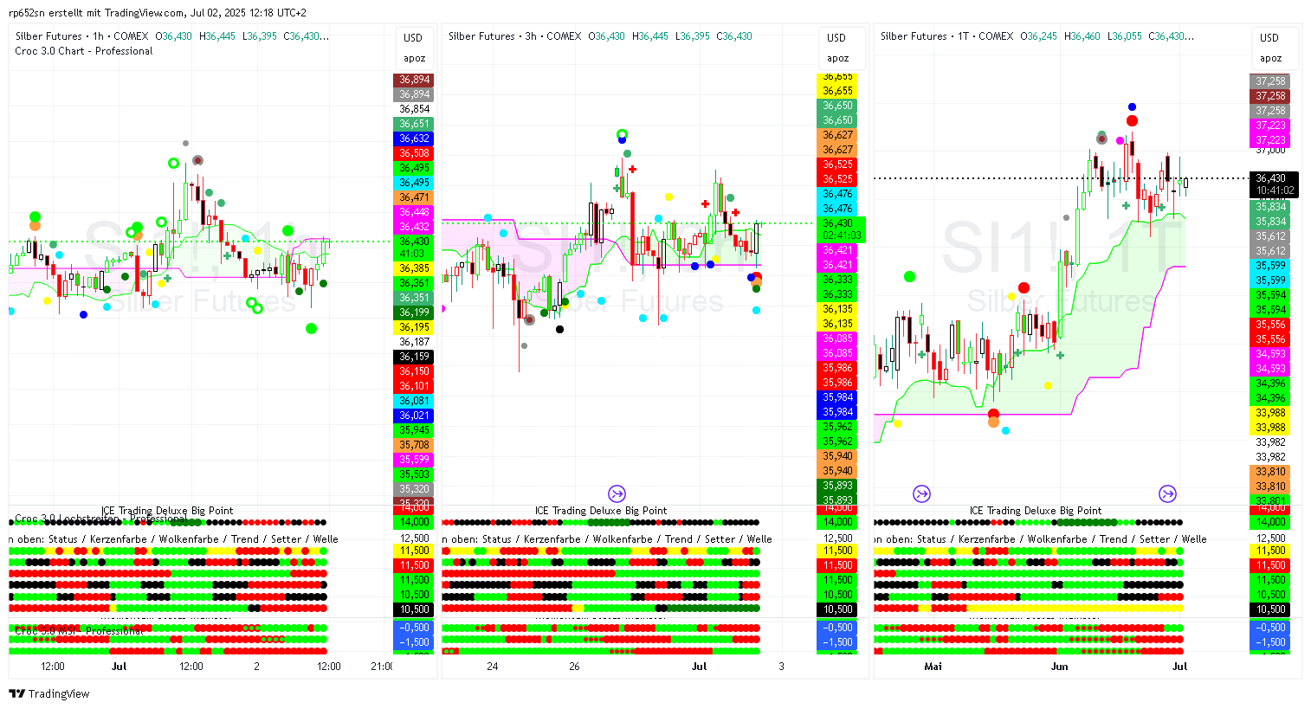Image resolution: width=1311 pixels, height=709 pixels.
Task: Open apoz unit selector on 3h chart
Action: [x=837, y=58]
